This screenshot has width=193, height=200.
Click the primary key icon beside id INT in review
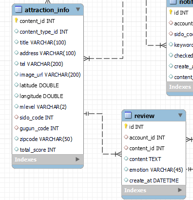tap(126, 126)
